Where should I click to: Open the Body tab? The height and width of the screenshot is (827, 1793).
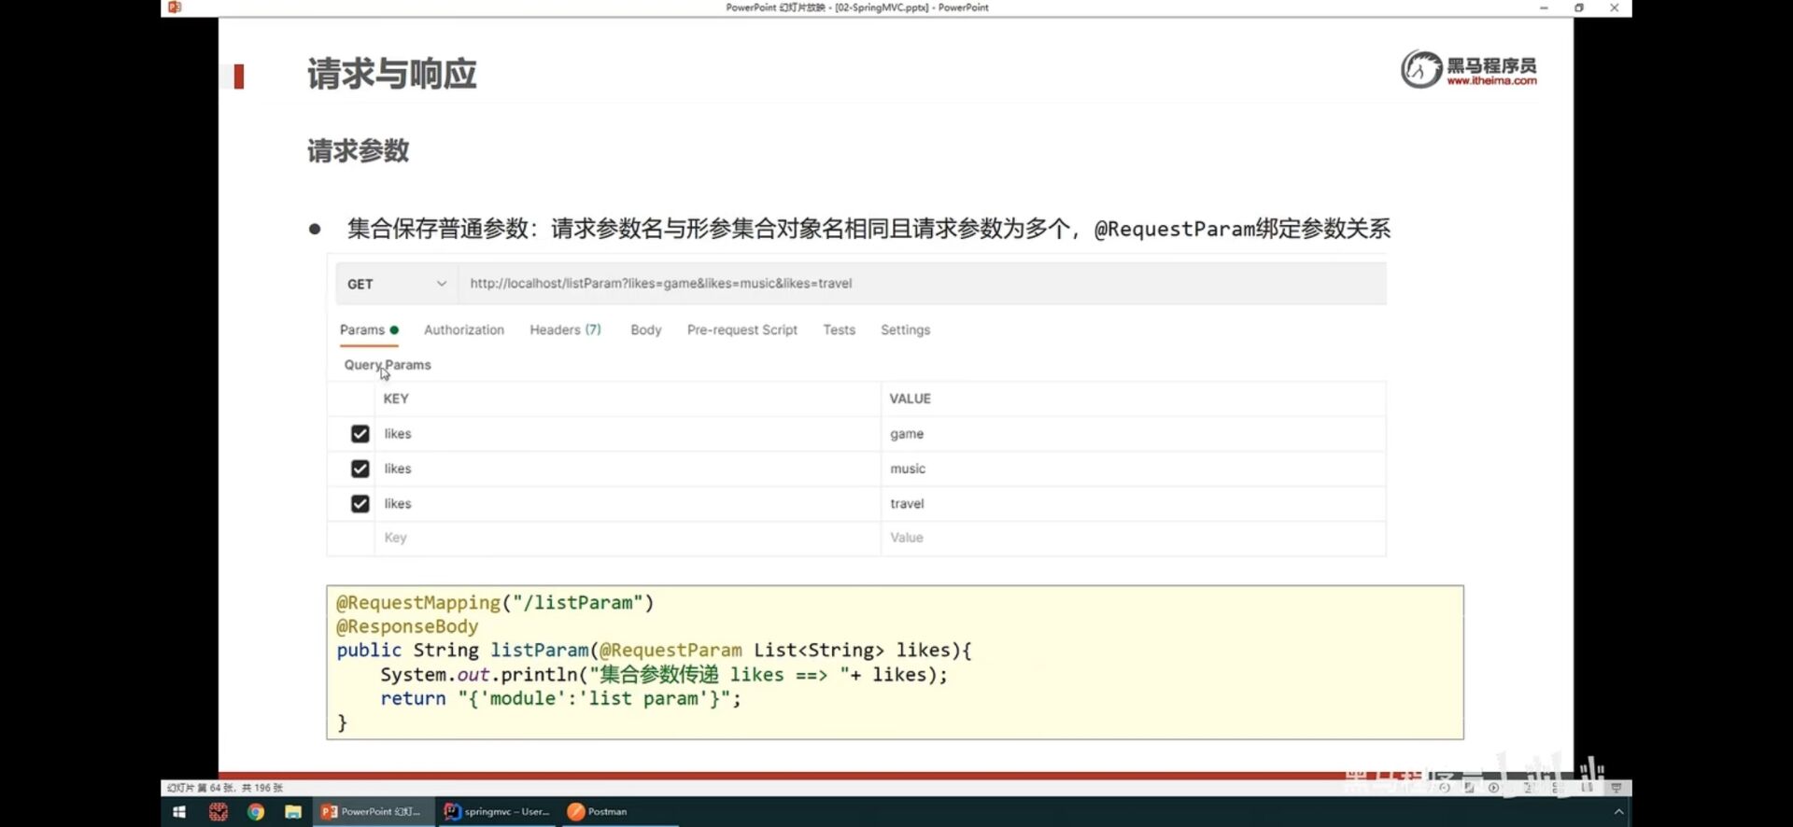coord(645,330)
